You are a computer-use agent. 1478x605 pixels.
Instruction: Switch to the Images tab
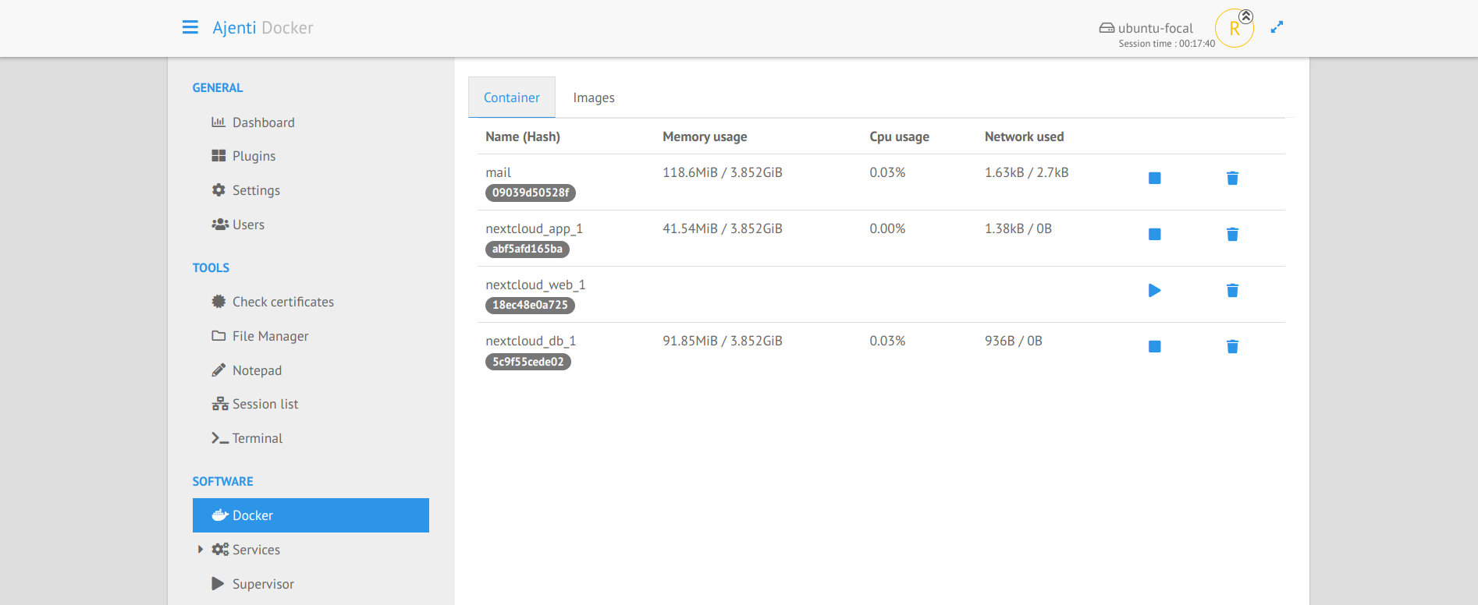click(x=594, y=97)
